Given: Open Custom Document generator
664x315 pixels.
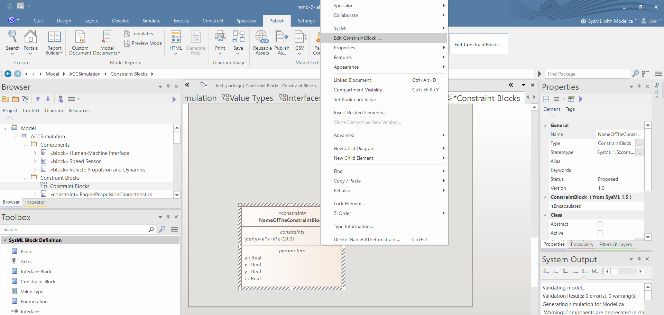Looking at the screenshot, I should [x=80, y=42].
